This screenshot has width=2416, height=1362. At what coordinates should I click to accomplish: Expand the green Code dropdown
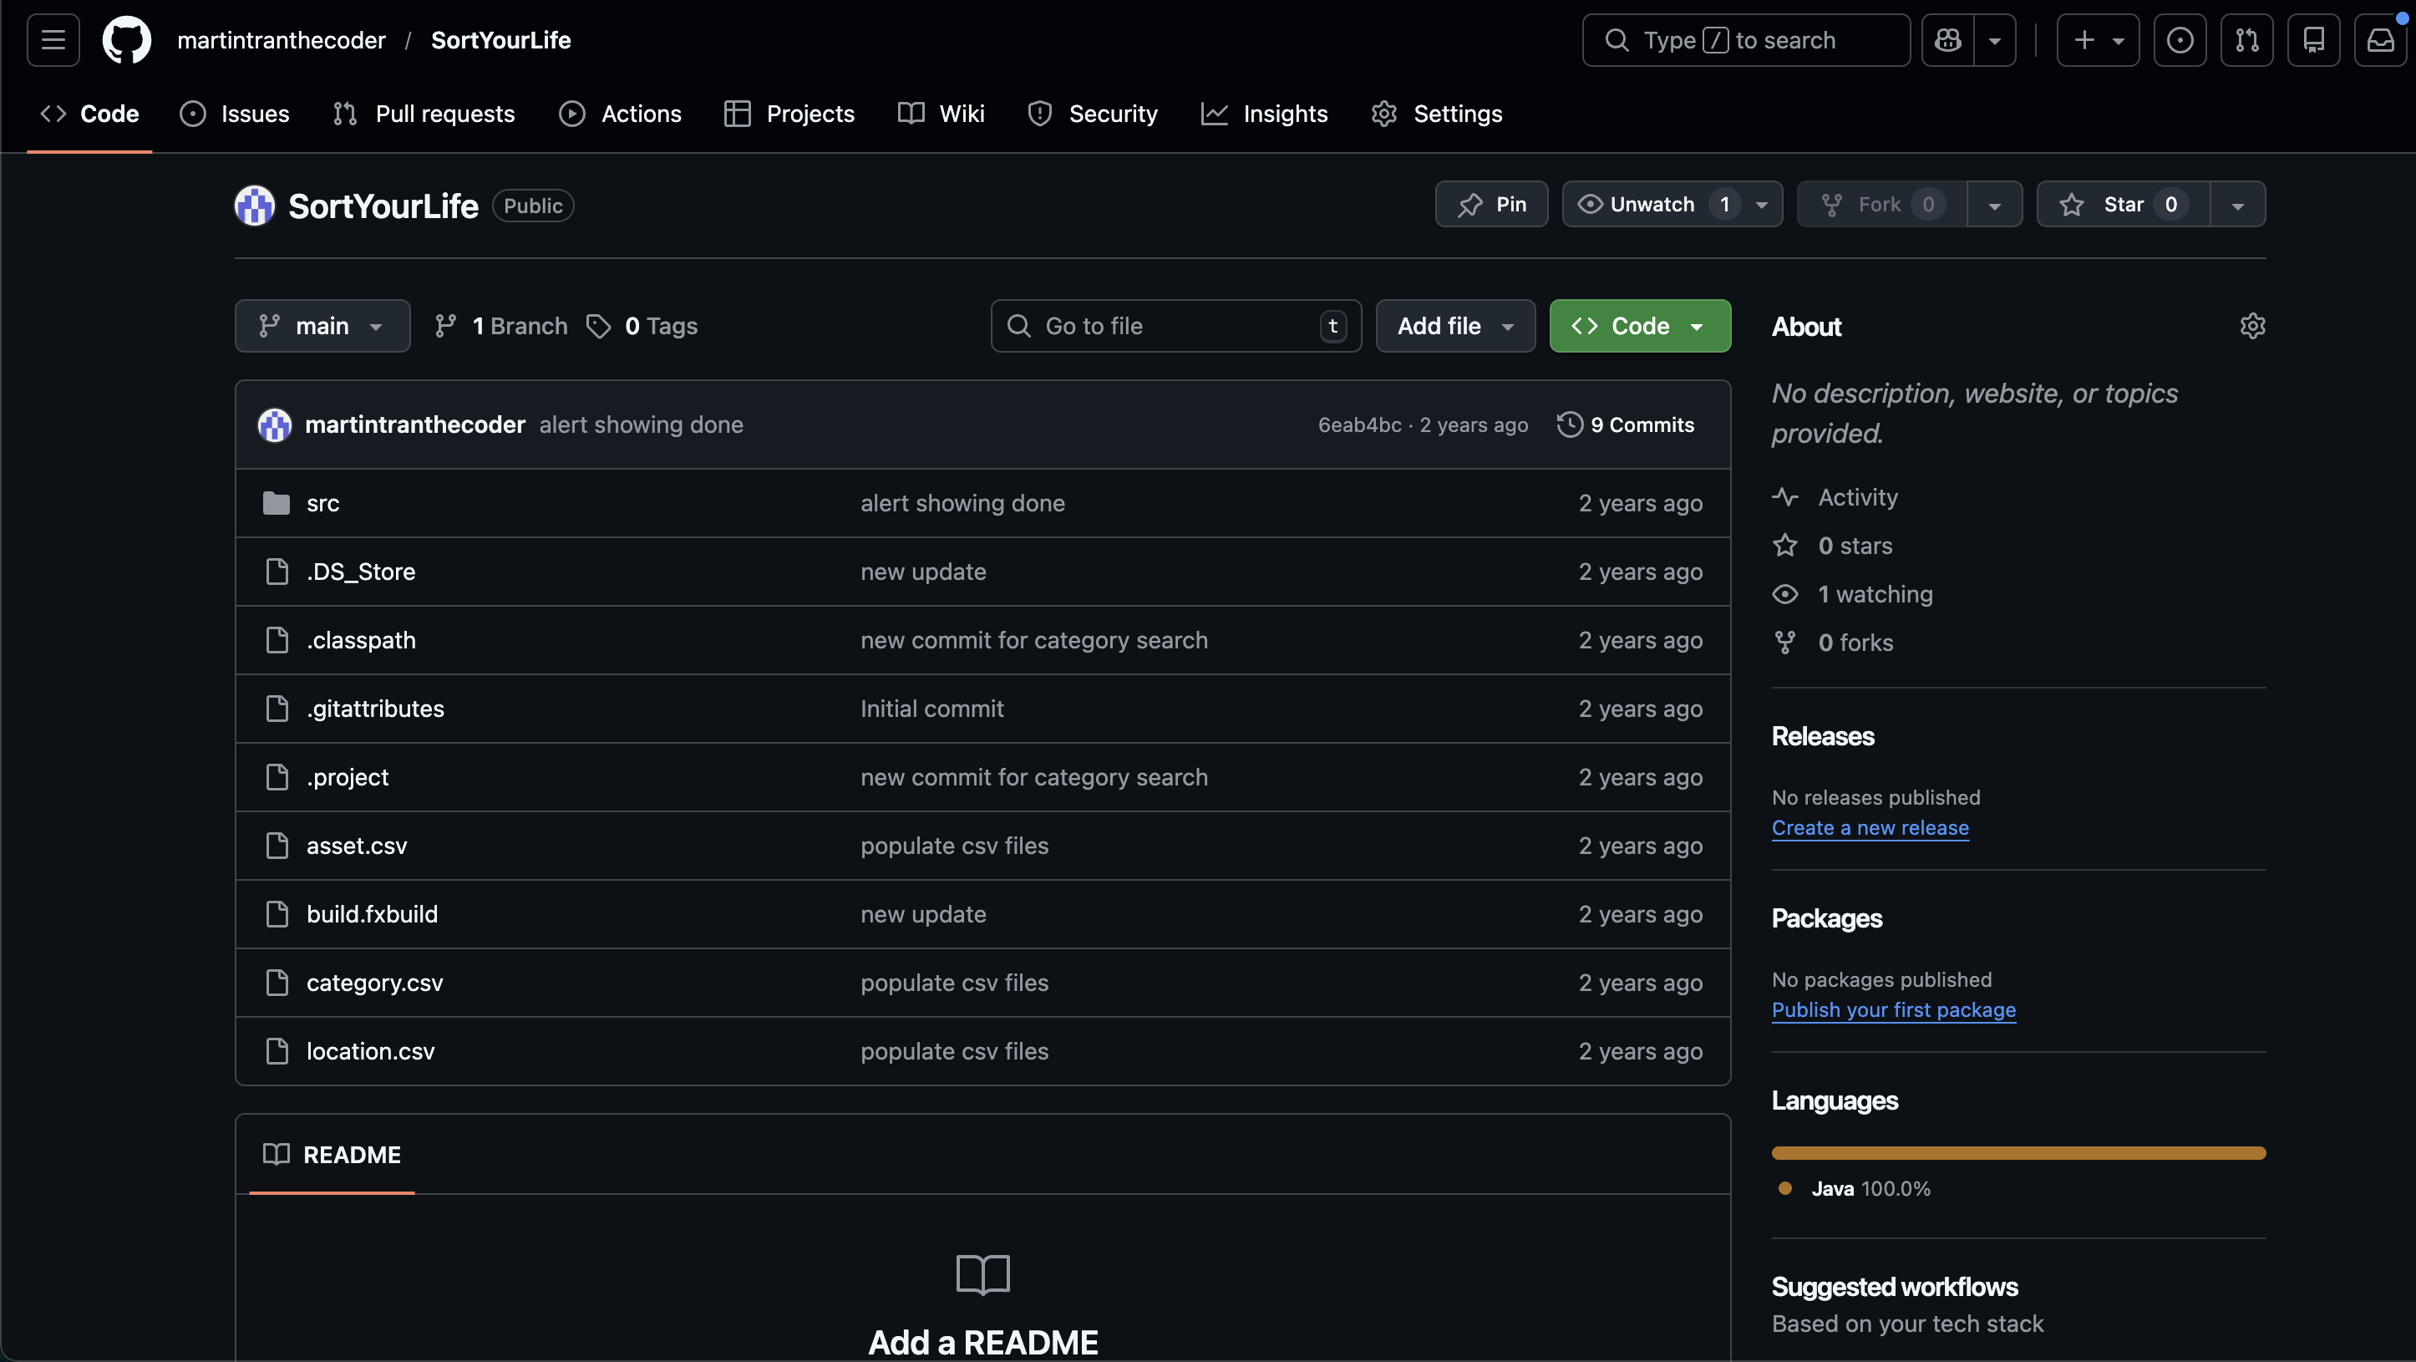click(1639, 327)
